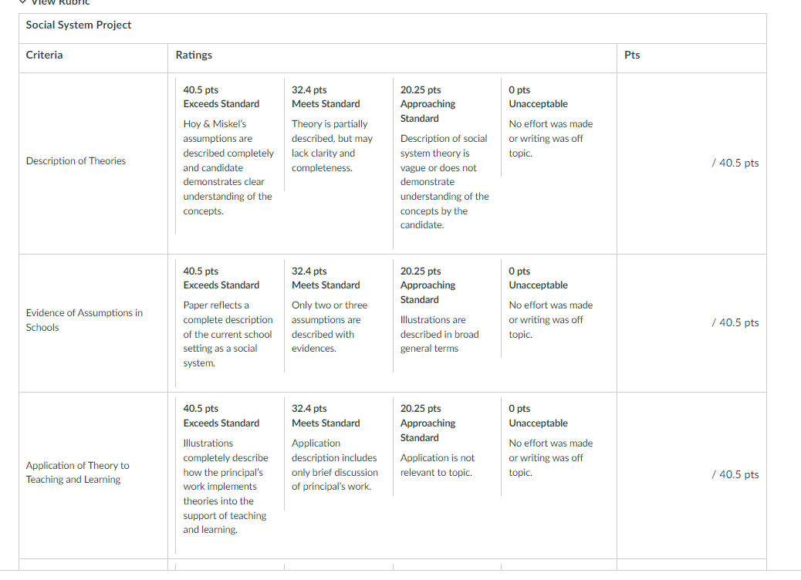Viewport: 801px width, 580px height.
Task: Collapse the View Rubric chevron
Action: coord(22,2)
